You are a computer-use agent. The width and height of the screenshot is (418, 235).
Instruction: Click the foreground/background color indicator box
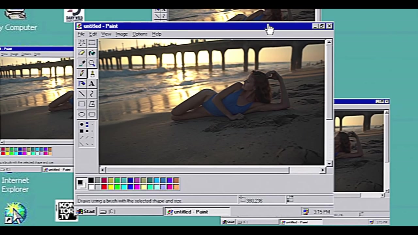point(81,184)
